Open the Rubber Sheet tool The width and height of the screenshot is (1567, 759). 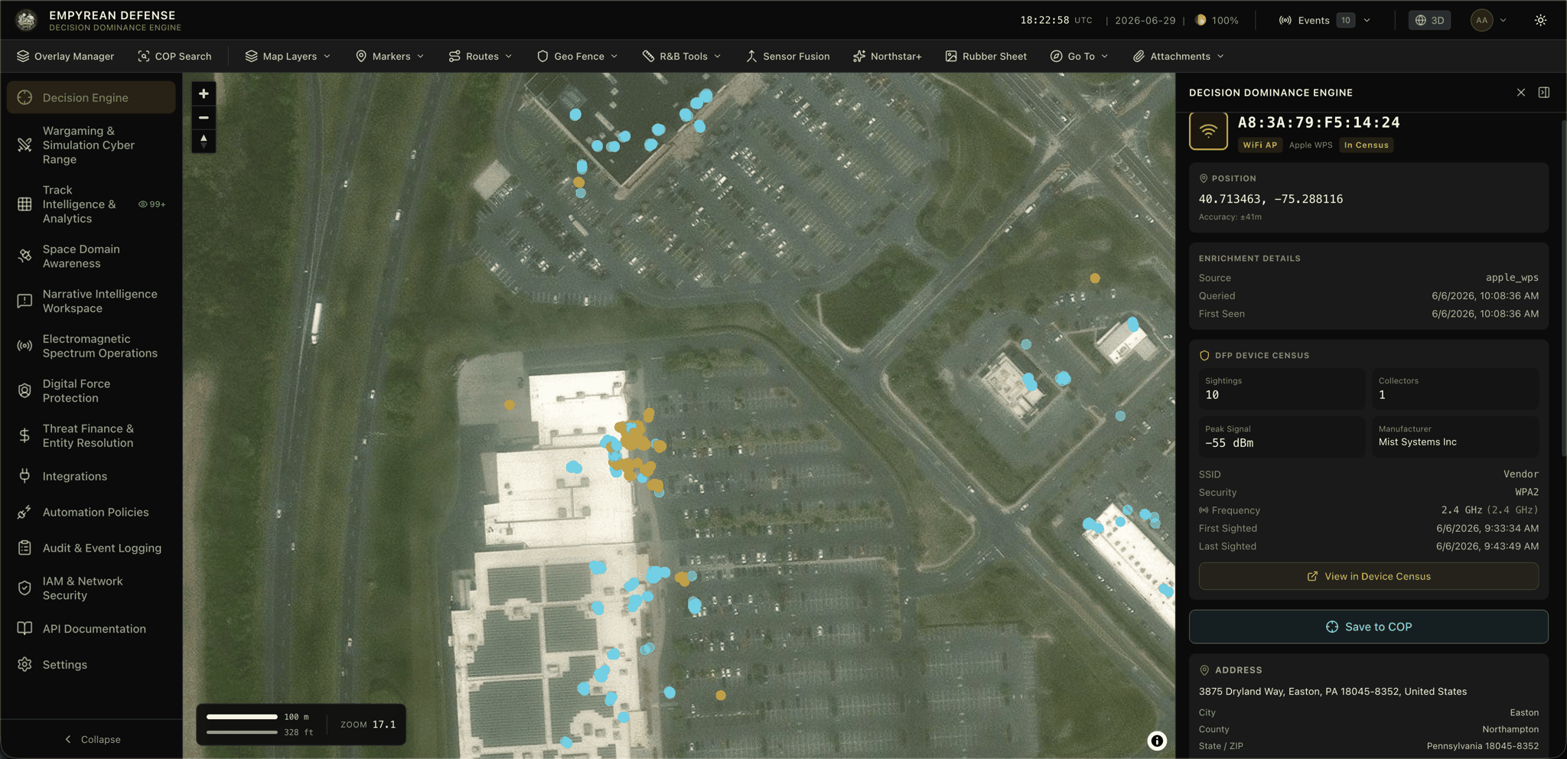tap(985, 56)
